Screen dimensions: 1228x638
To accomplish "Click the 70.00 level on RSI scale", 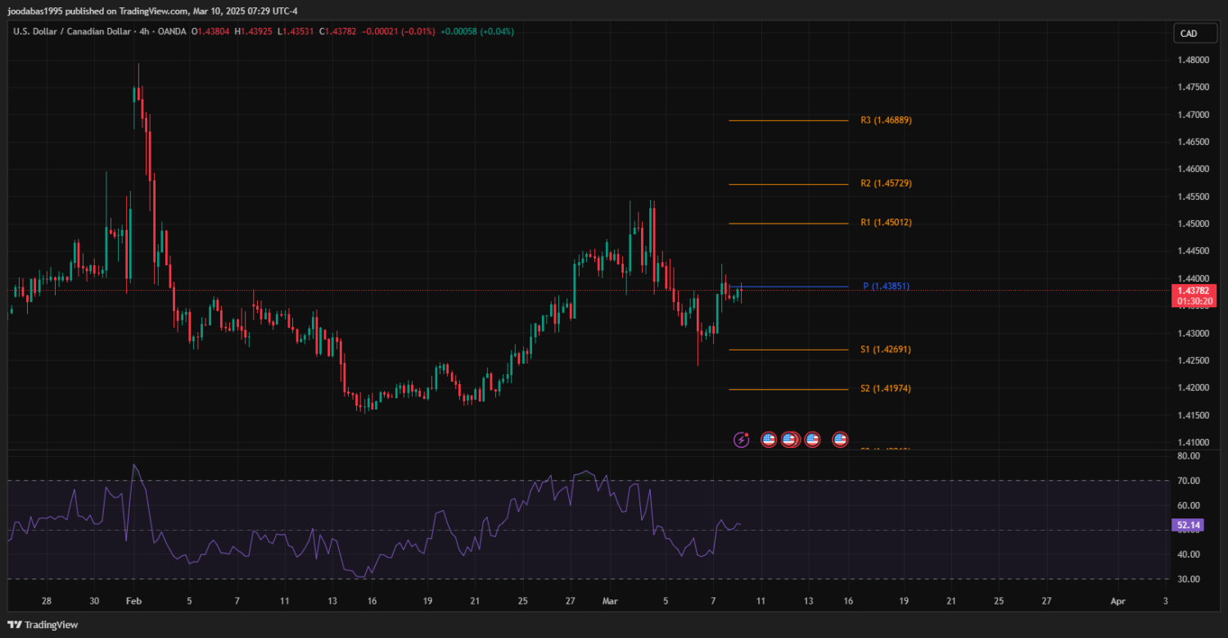I will pyautogui.click(x=1189, y=481).
